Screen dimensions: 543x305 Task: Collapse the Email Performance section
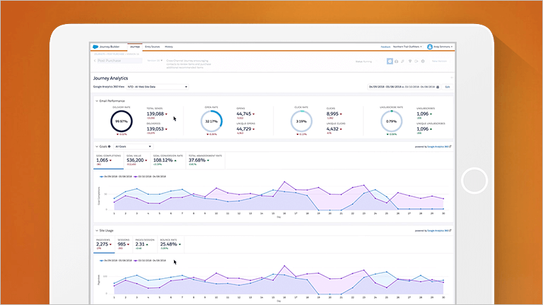[97, 101]
